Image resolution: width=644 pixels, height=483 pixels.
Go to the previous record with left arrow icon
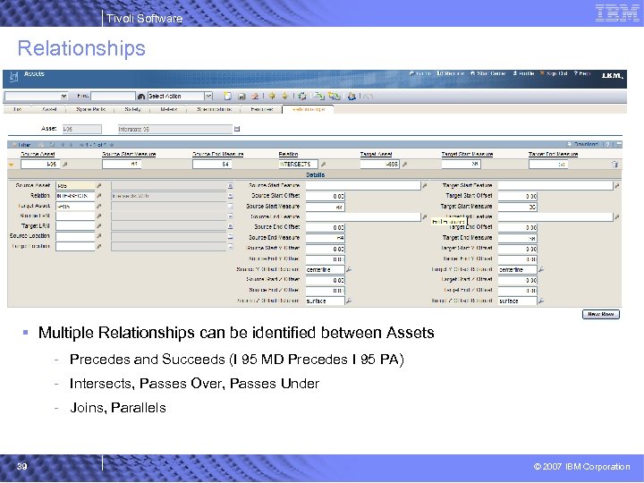[x=272, y=96]
